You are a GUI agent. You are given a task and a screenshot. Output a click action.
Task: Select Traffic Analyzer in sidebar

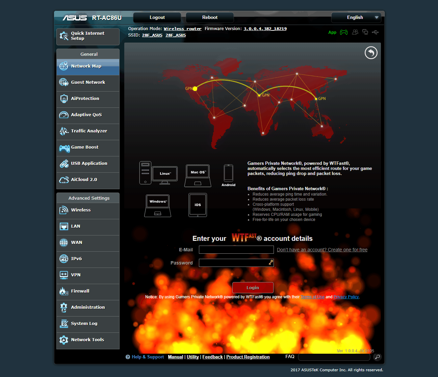pyautogui.click(x=88, y=131)
